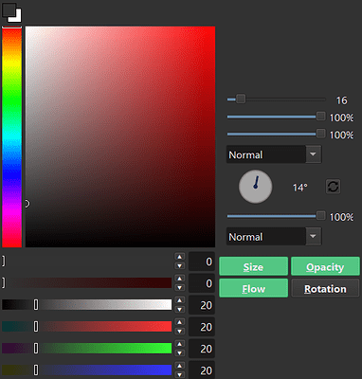Open the Normal dropdown above the rotation dial
The width and height of the screenshot is (362, 379).
point(274,154)
